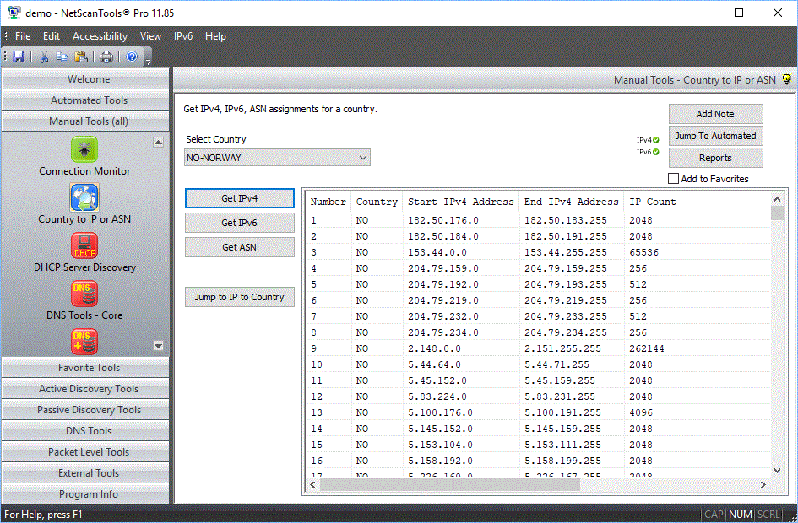Click the Paste clipboard toolbar icon

click(x=81, y=57)
